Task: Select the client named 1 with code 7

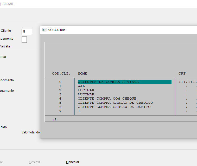Action: tap(79, 111)
